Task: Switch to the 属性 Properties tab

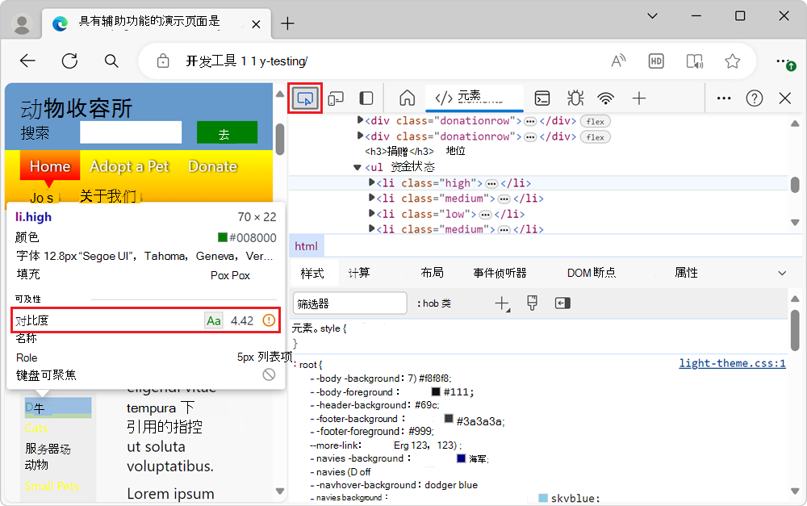Action: 686,273
